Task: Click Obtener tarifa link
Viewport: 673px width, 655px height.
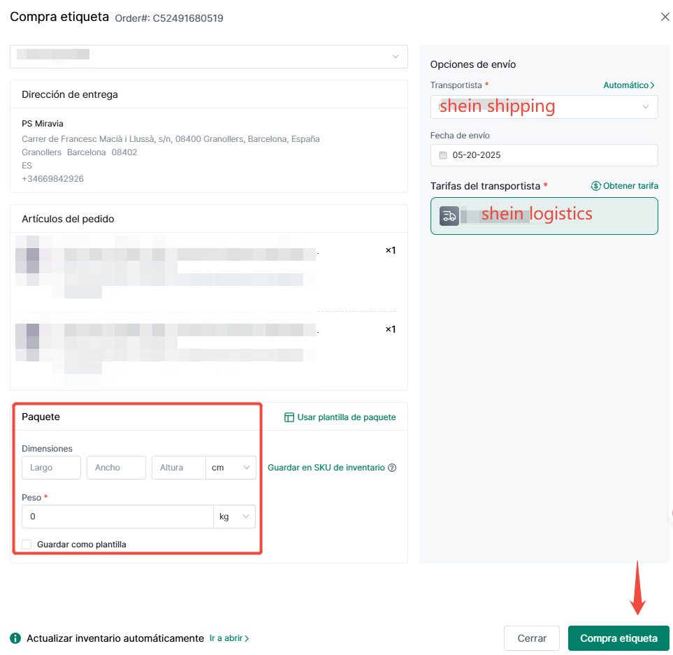Action: pos(630,186)
